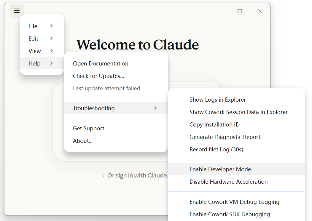This screenshot has width=312, height=221.
Task: Select Show Logs in Explorer
Action: (237, 100)
